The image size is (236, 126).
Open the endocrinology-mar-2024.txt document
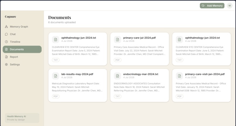[x=140, y=85]
